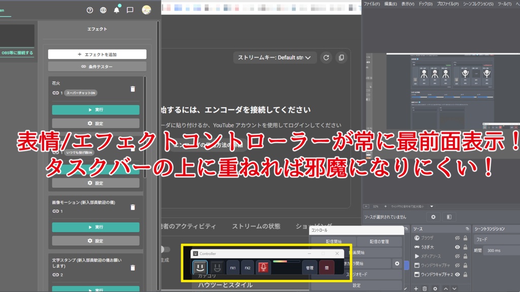Run the 花火 effect with 実行
This screenshot has height=292, width=520.
coord(95,109)
